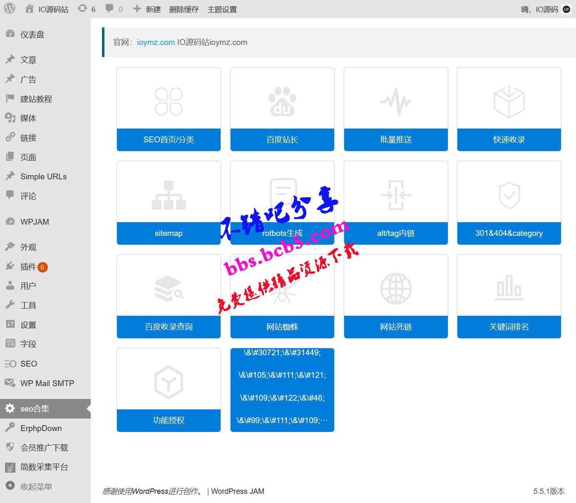
Task: Click the plus icon next to 新建
Action: tap(137, 9)
